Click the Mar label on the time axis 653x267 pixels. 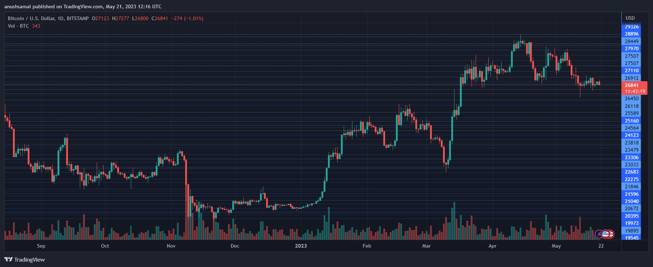point(426,246)
